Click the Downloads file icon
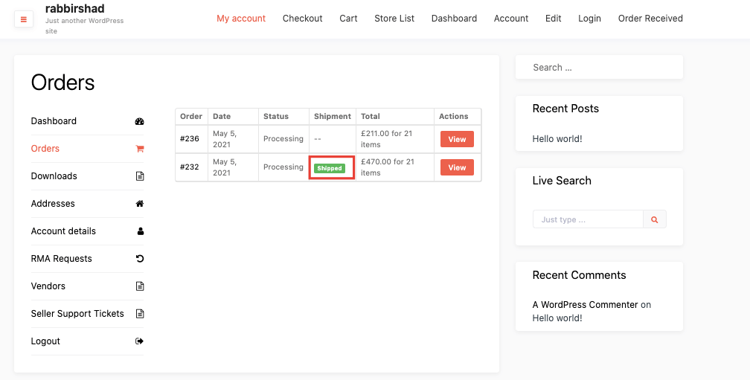This screenshot has height=380, width=750. click(x=140, y=176)
